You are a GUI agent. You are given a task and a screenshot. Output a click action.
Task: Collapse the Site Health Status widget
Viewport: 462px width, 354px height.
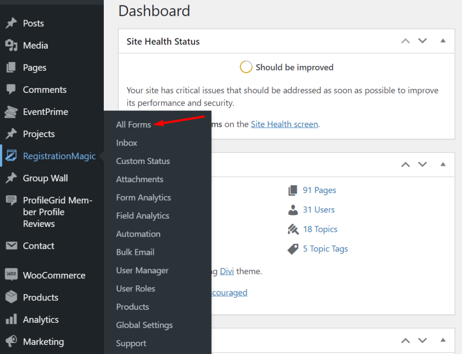tap(443, 41)
